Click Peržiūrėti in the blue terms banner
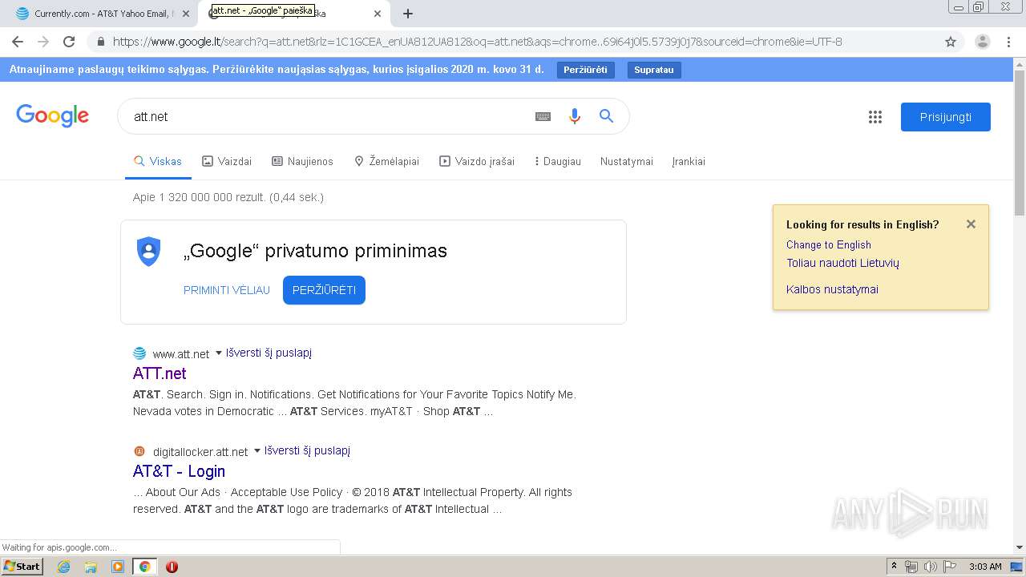 tap(585, 70)
